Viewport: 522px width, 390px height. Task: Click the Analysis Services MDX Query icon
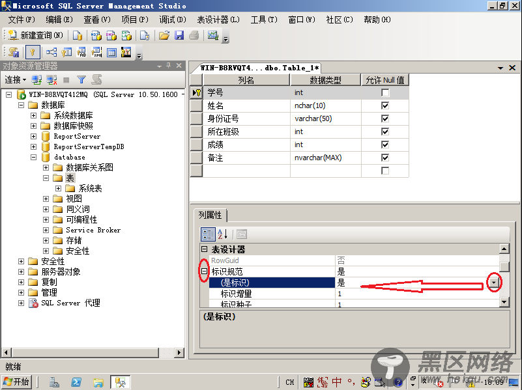(96, 35)
